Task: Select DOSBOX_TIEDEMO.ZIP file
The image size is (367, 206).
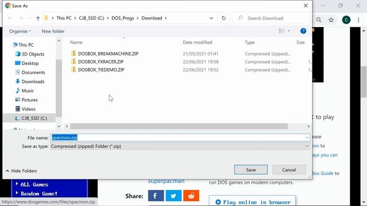Action: pos(101,70)
